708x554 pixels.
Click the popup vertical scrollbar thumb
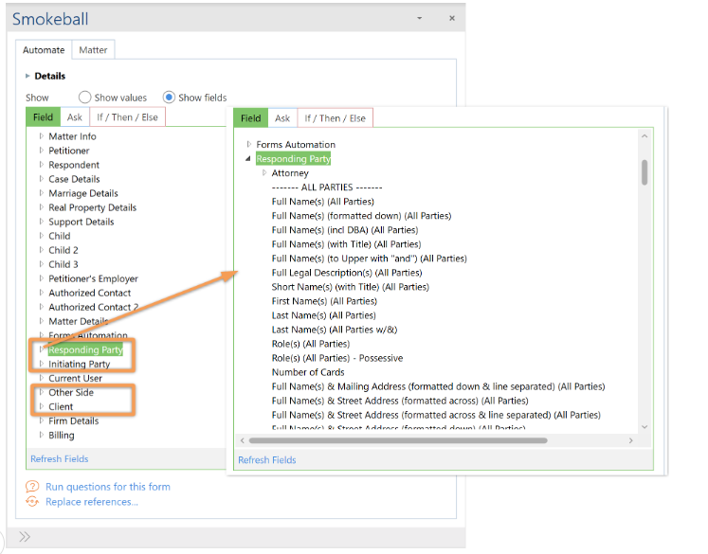coord(644,172)
